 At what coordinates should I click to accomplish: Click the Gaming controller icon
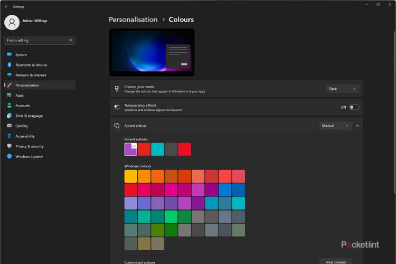point(10,126)
